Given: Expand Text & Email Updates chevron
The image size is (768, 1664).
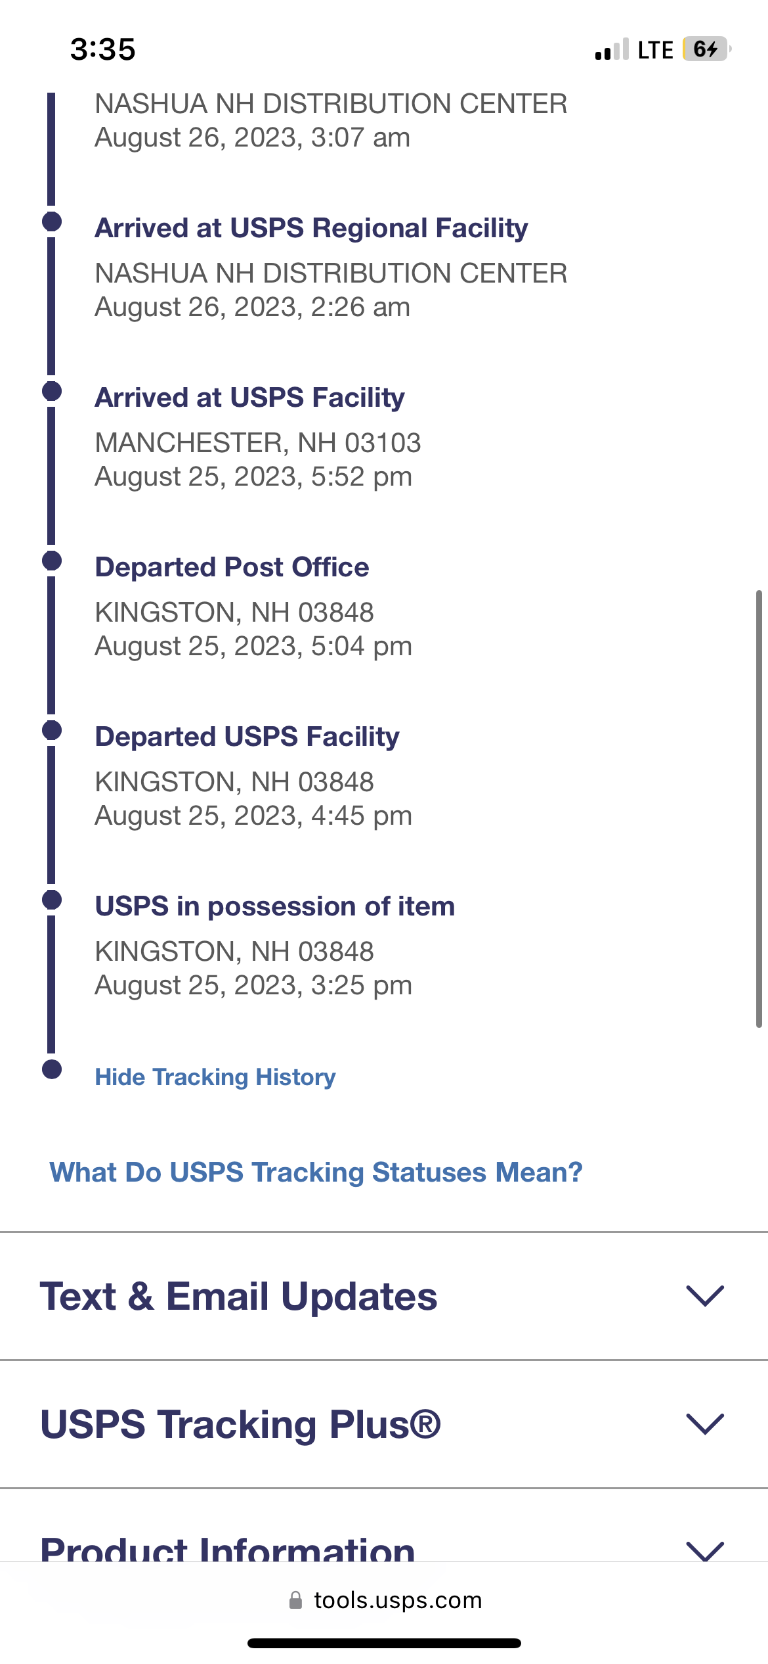Looking at the screenshot, I should [x=705, y=1296].
